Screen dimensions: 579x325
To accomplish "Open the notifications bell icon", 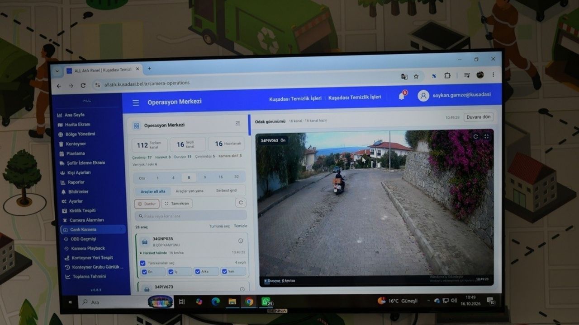I will (x=401, y=96).
